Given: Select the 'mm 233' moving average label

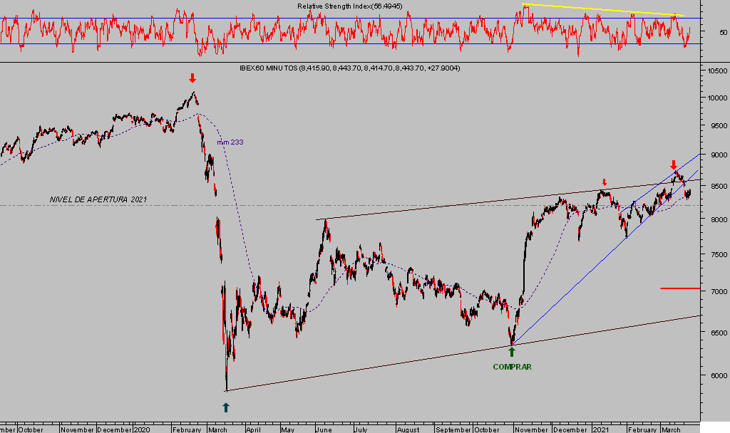Looking at the screenshot, I should (x=230, y=142).
